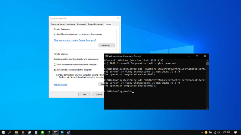Viewport: 241px width, 135px height.
Task: Click the System Properties title text
Action: (x=58, y=18)
